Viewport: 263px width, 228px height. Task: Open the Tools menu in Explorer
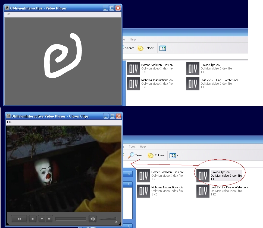tap(132, 147)
